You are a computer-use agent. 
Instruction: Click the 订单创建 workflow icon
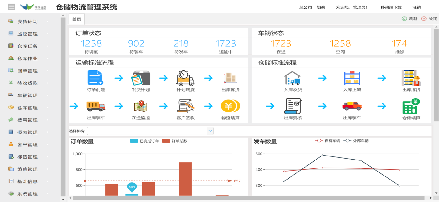pos(95,78)
